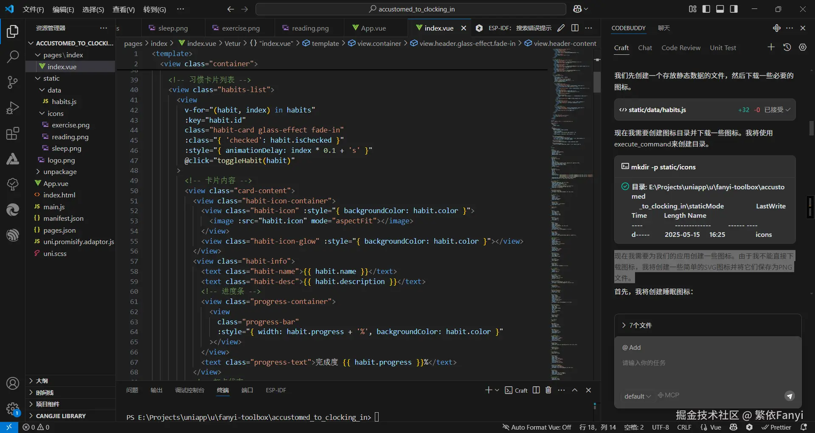Open the Search view in activity bar
815x433 pixels.
[x=13, y=56]
